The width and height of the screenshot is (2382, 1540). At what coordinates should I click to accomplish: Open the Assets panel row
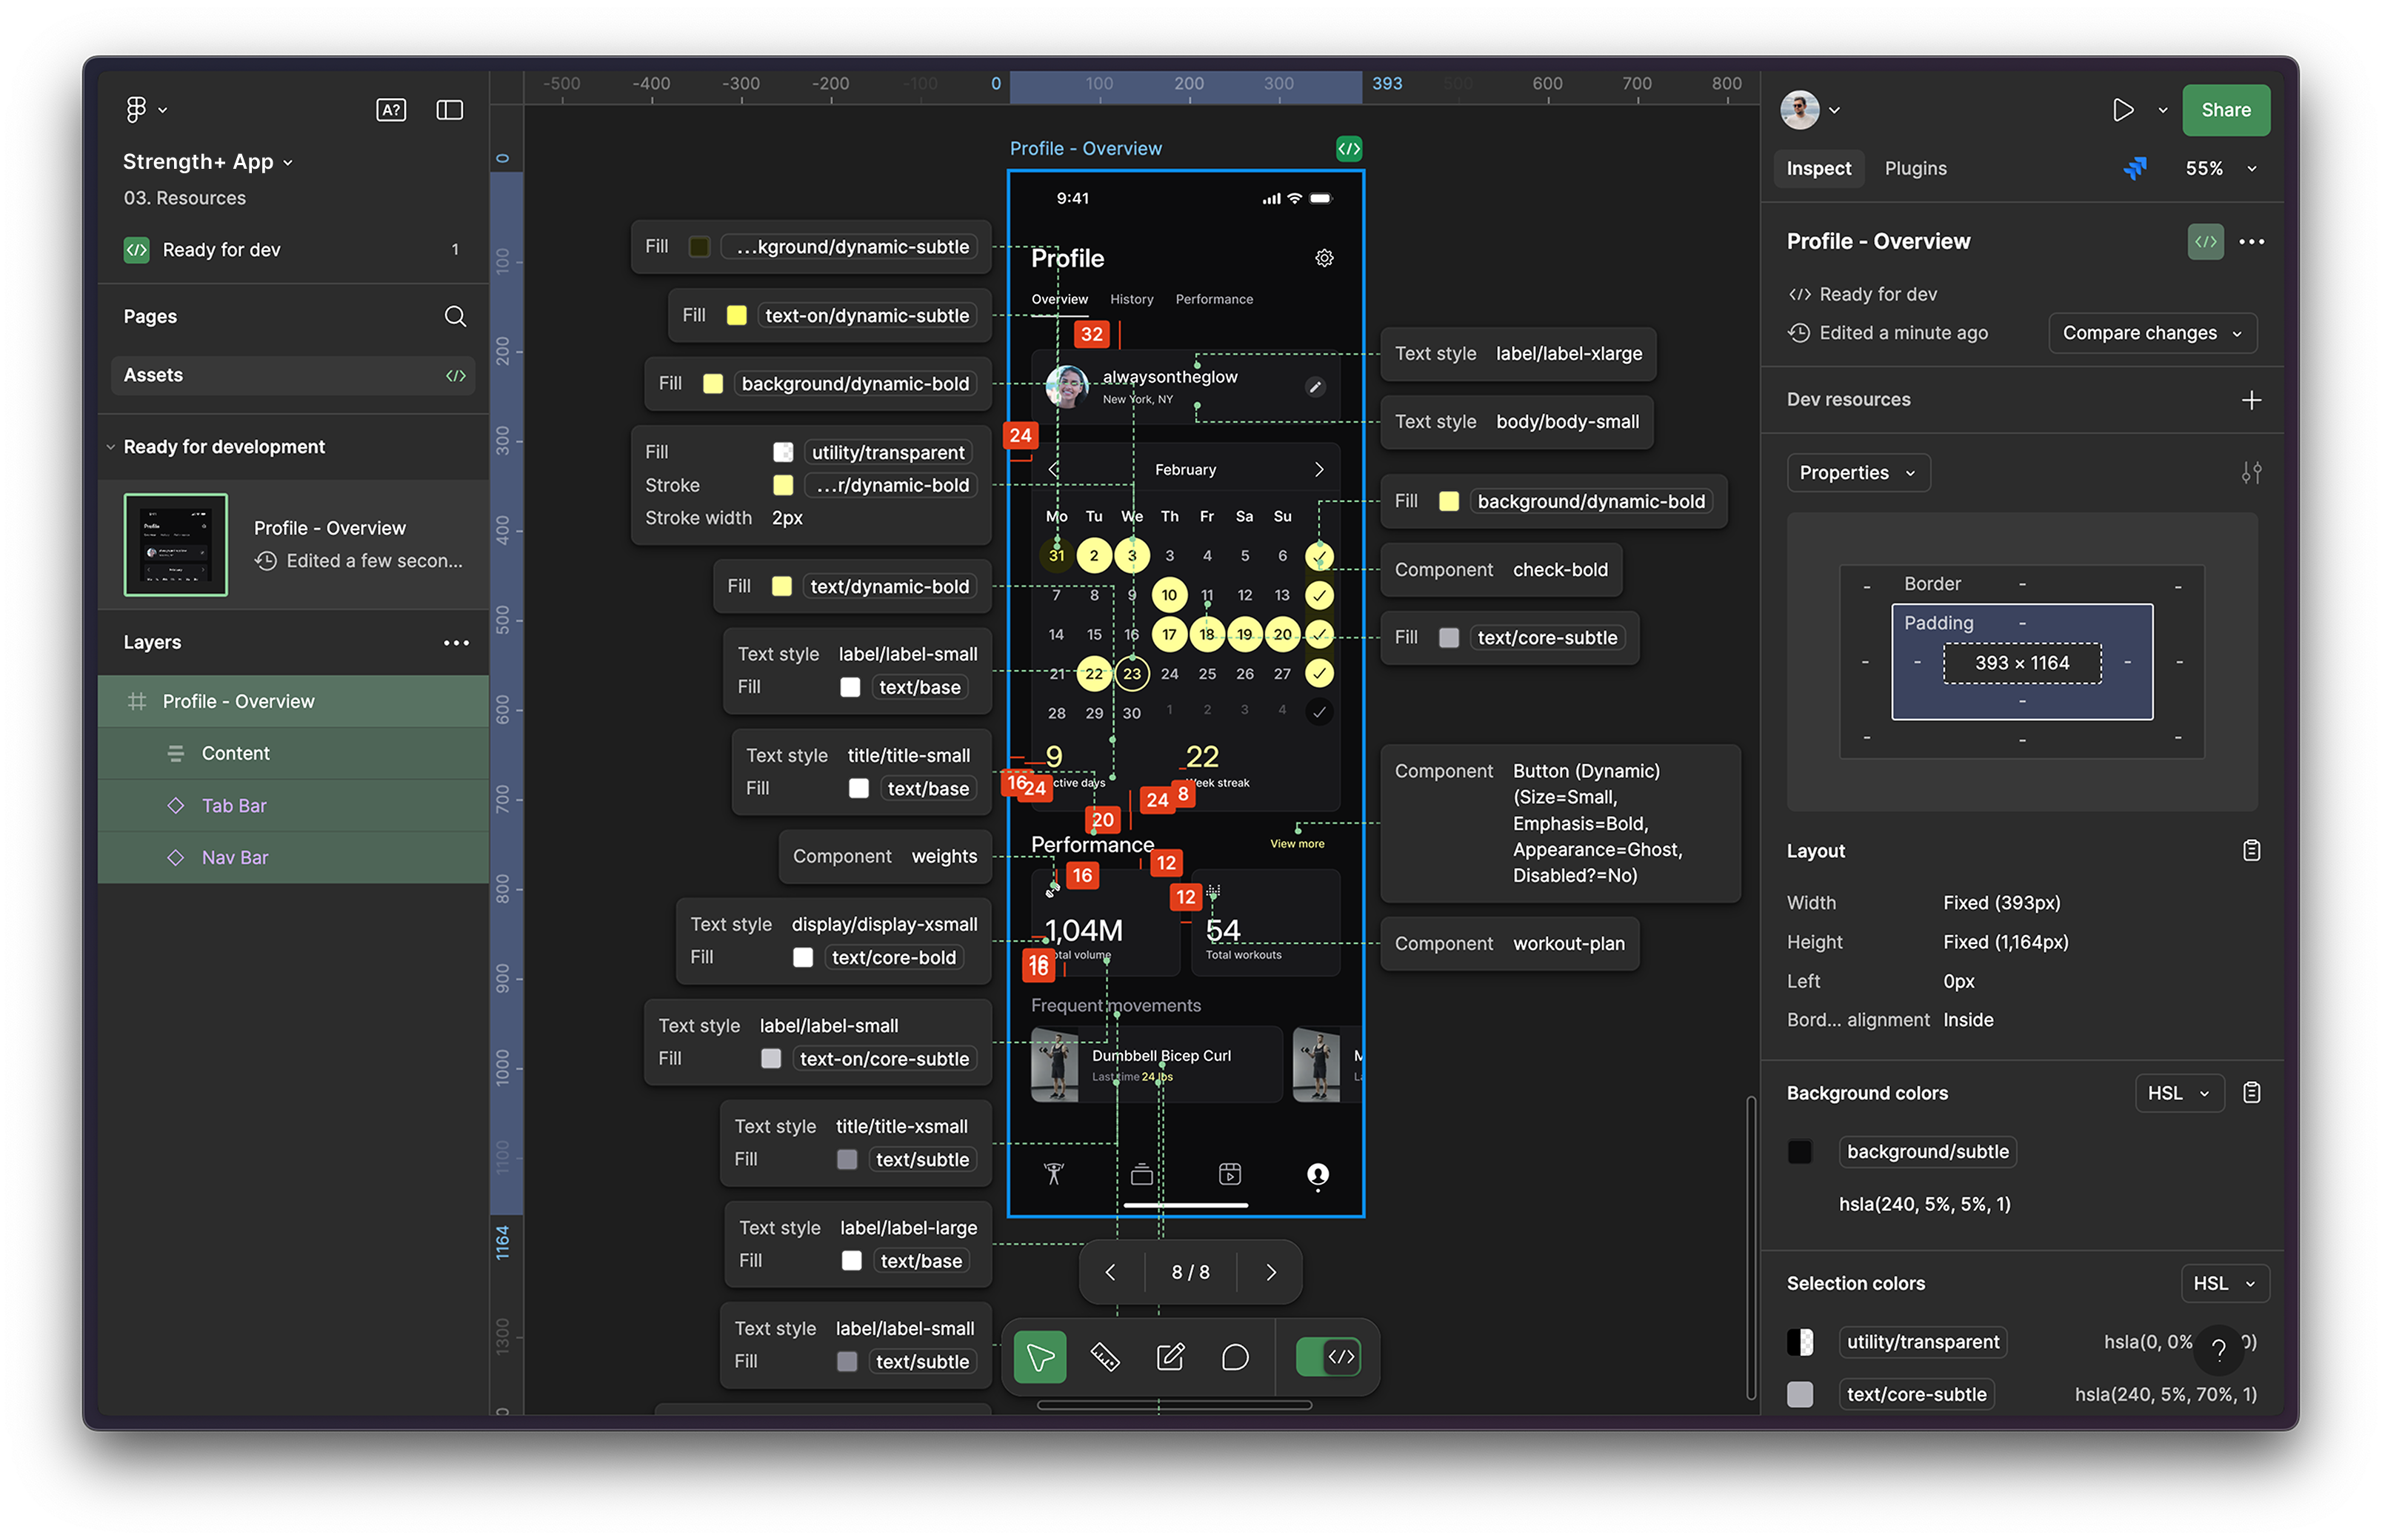[292, 375]
